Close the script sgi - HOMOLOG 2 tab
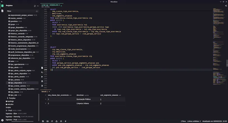228x123 pixels. pos(61,6)
